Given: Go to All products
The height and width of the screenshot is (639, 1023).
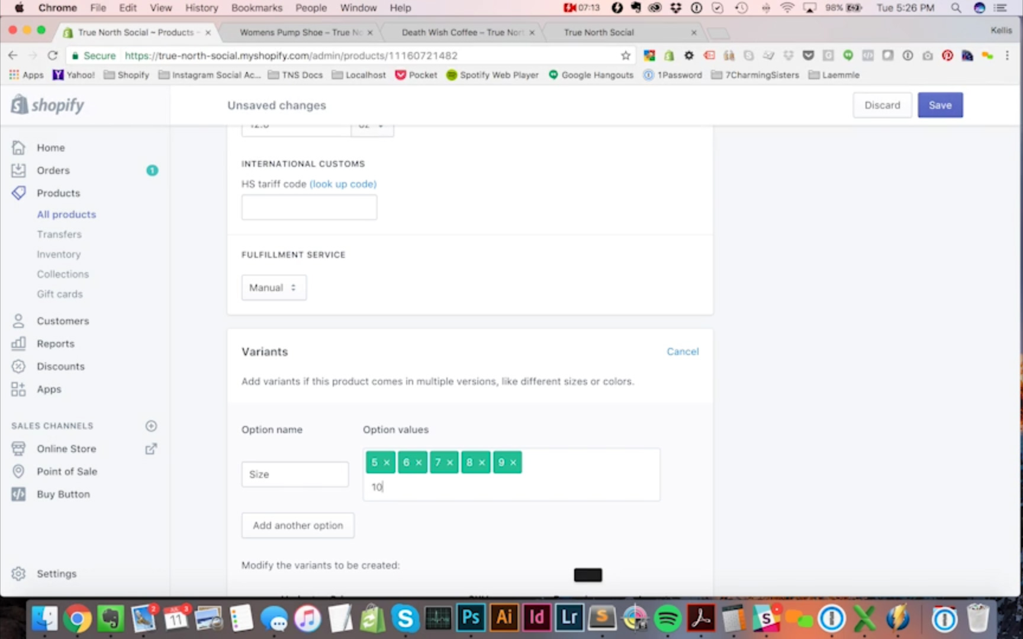Looking at the screenshot, I should tap(66, 214).
